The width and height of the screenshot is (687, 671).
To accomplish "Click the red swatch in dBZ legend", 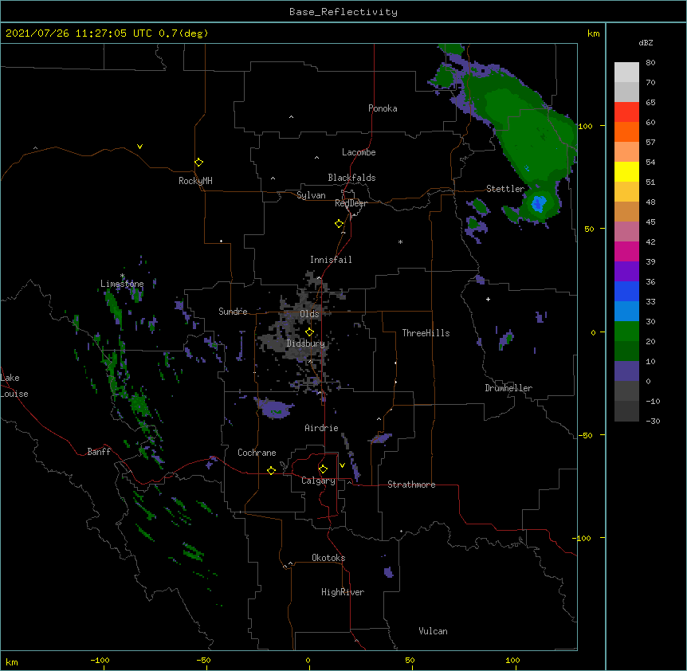I will 626,112.
